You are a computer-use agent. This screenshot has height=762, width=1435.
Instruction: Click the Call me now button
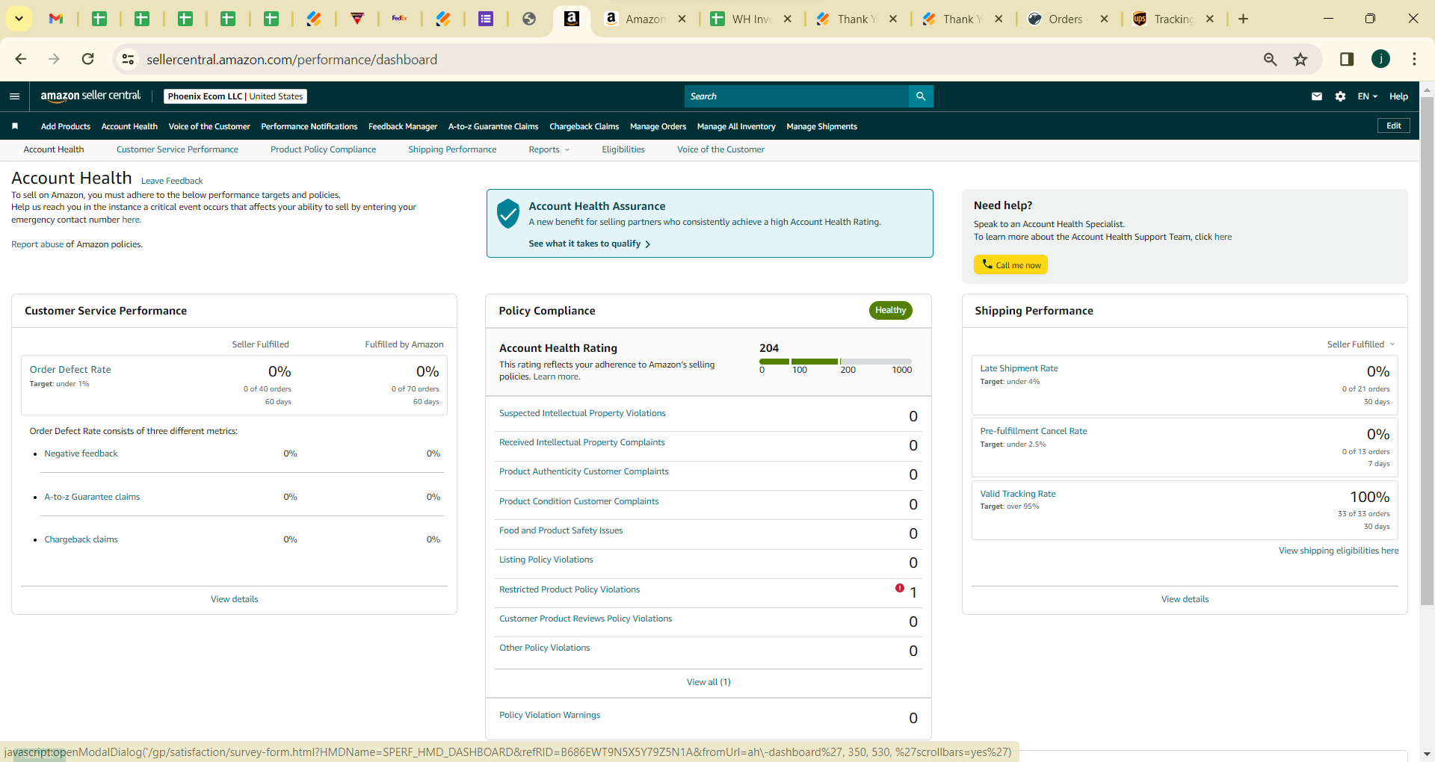1010,264
